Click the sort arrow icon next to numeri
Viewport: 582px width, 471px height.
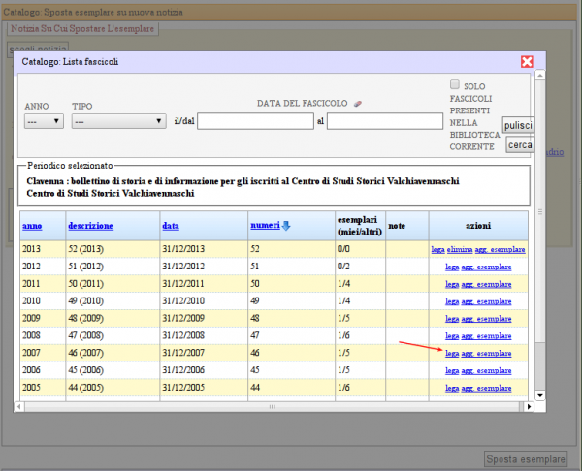point(286,226)
